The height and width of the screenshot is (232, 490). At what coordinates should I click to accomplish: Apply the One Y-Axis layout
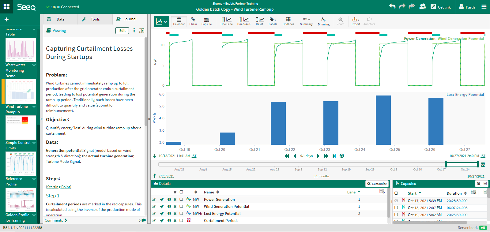[x=244, y=21]
